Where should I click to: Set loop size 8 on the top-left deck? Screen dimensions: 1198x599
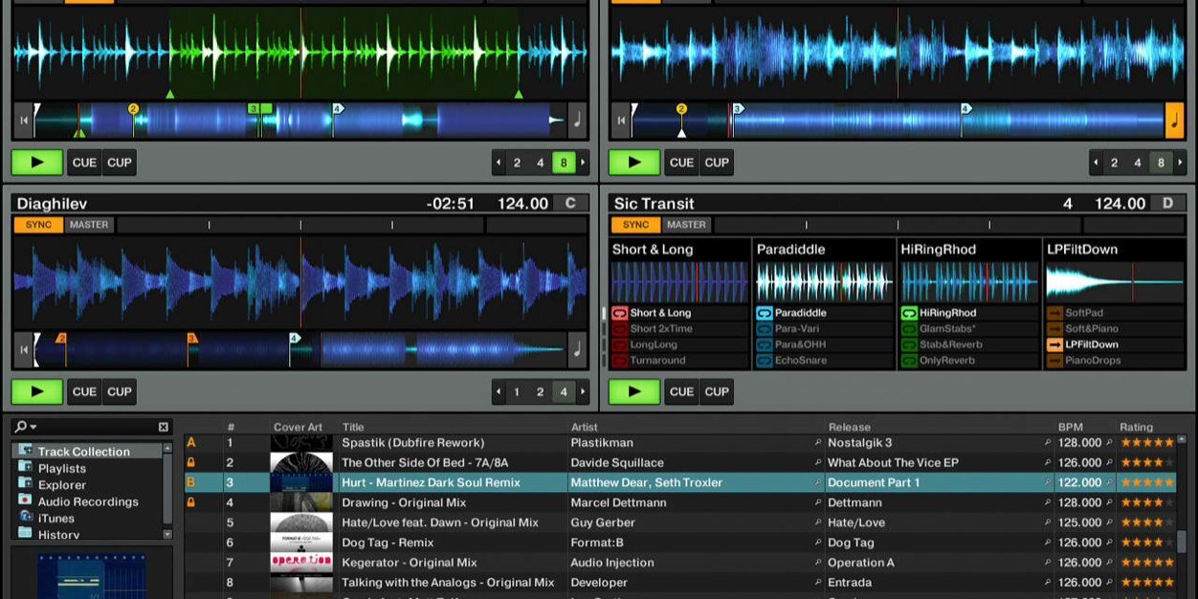[564, 163]
